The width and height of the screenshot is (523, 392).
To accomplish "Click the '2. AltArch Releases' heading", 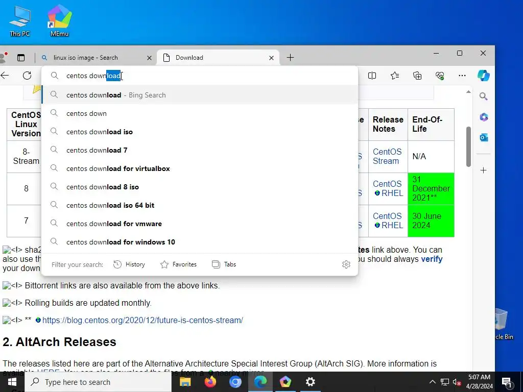I will (59, 342).
